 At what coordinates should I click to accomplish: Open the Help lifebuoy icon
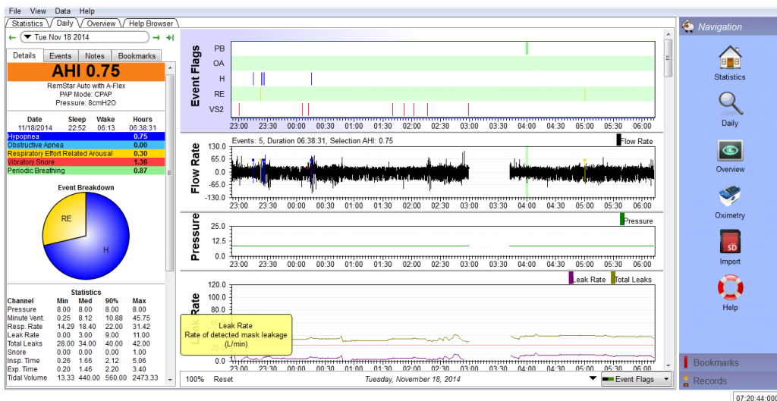click(729, 287)
